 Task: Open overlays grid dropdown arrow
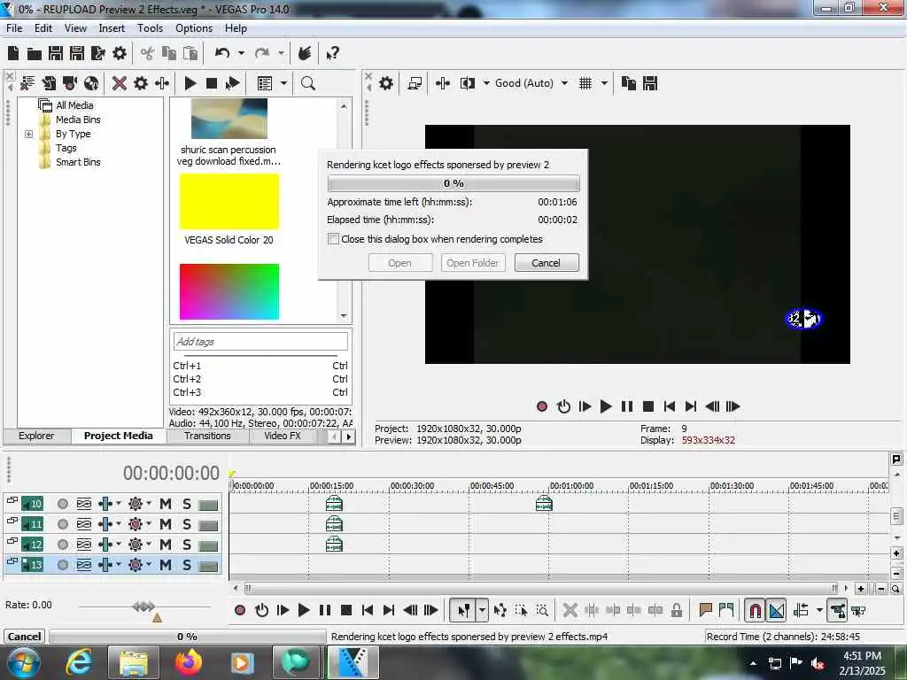604,83
